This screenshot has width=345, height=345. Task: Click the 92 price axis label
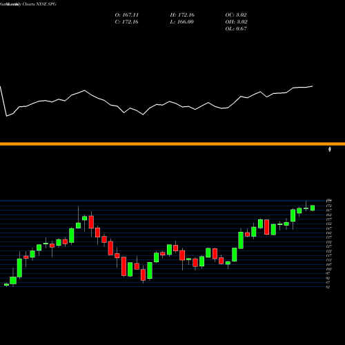pos(328,278)
